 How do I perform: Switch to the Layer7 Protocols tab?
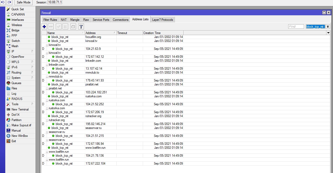[x=163, y=20]
